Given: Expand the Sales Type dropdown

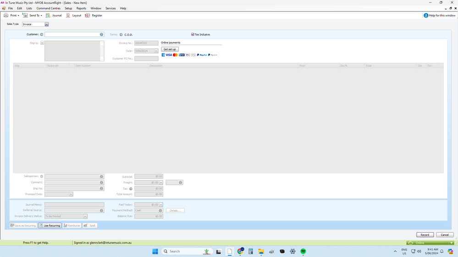Looking at the screenshot, I should (x=46, y=24).
